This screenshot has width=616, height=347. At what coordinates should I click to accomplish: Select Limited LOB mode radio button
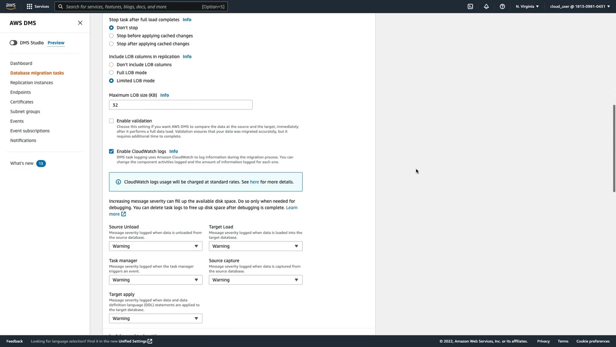pos(111,80)
